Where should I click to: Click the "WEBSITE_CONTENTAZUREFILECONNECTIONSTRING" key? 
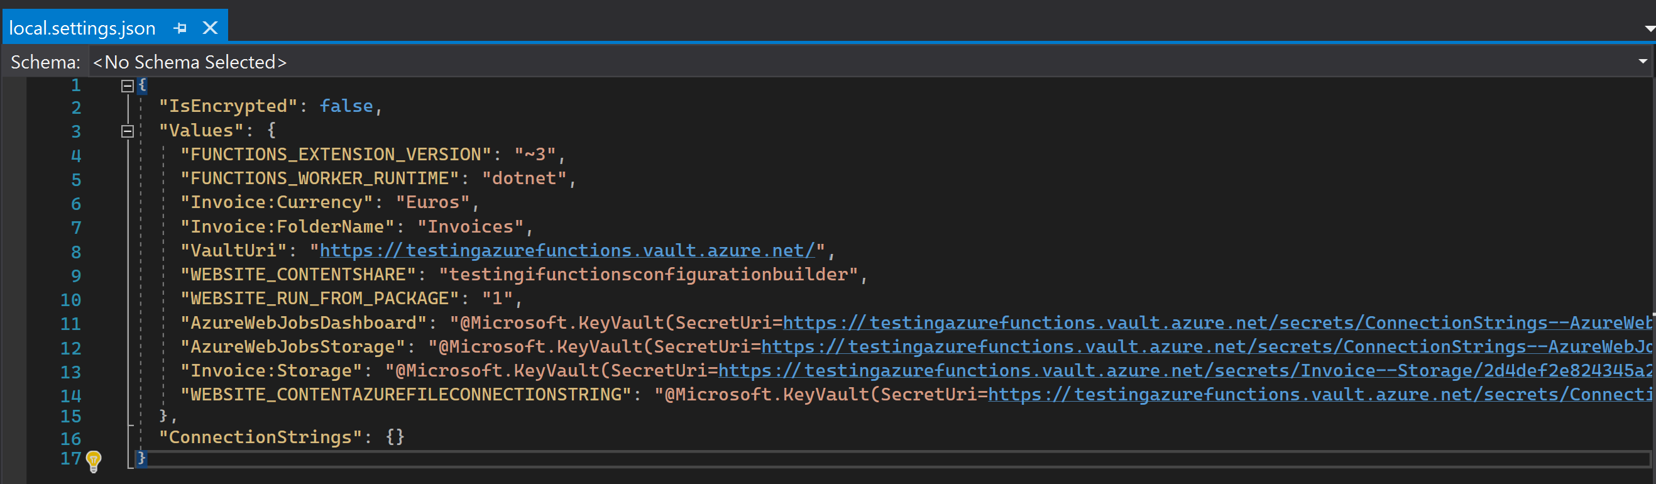pyautogui.click(x=406, y=395)
